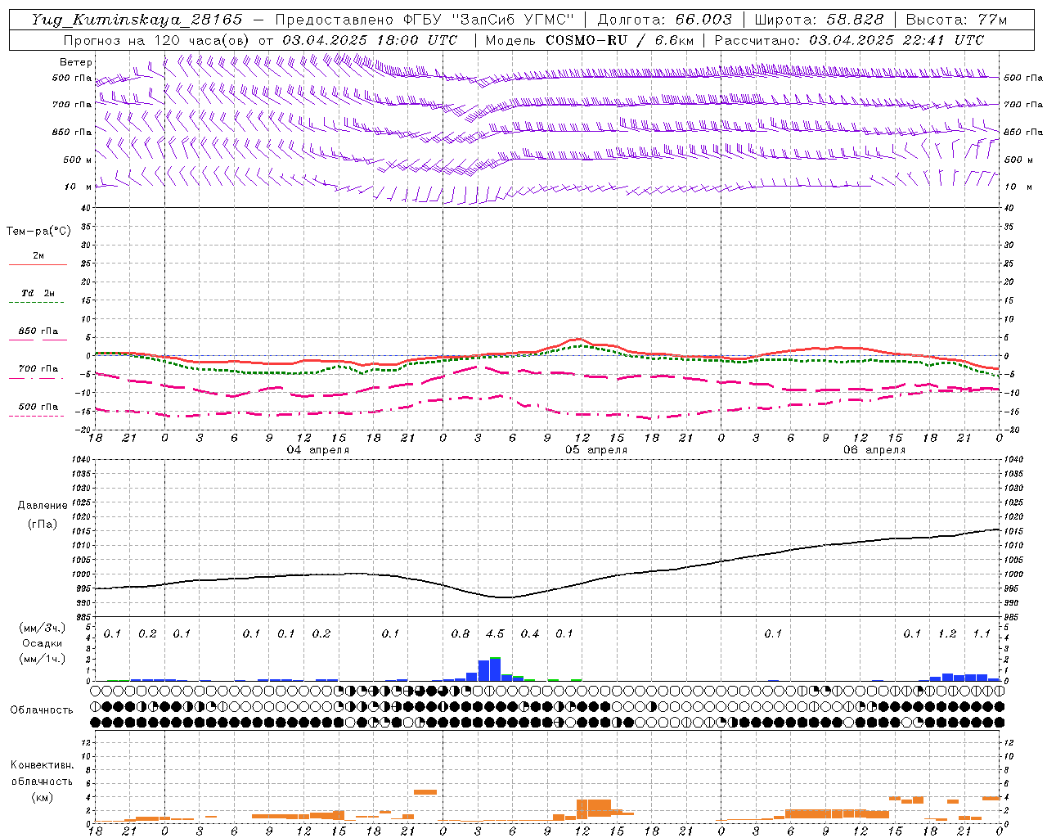Click the station title Yug_Kuminskaya_28165
1047x838 pixels.
pos(137,20)
